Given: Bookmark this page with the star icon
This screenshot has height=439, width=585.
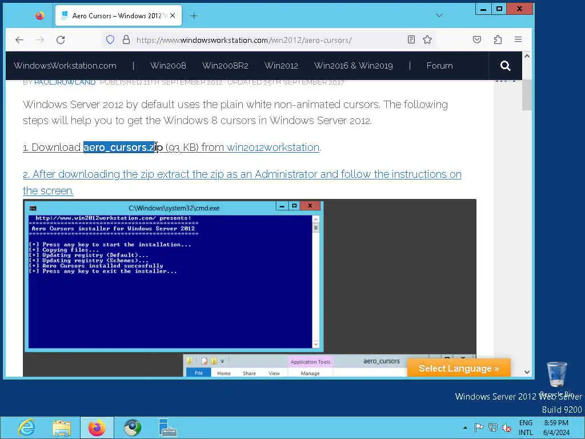Looking at the screenshot, I should tap(427, 39).
